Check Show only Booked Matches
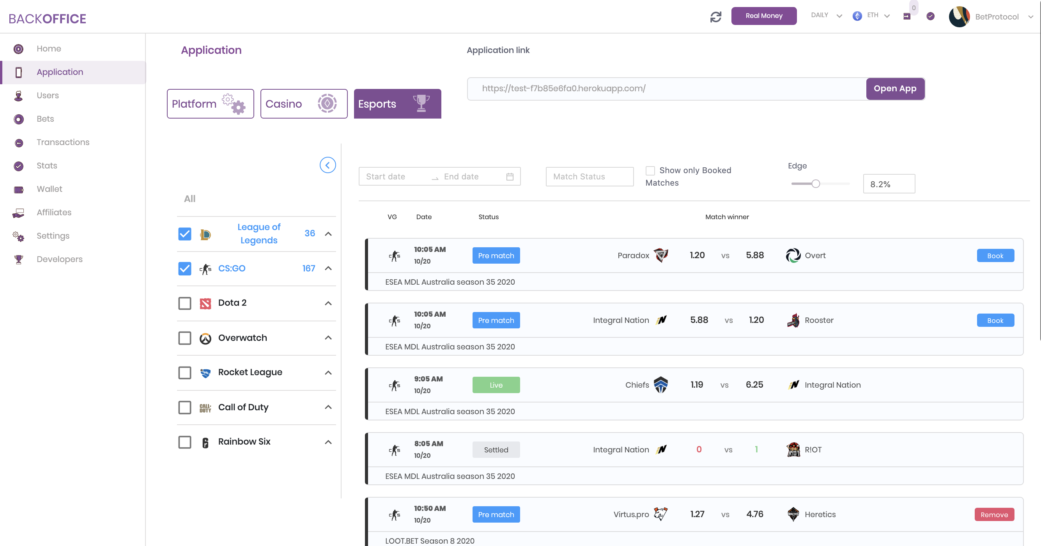1041x546 pixels. pyautogui.click(x=650, y=170)
